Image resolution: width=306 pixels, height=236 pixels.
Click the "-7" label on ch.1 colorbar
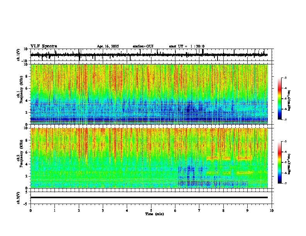pyautogui.click(x=285, y=120)
